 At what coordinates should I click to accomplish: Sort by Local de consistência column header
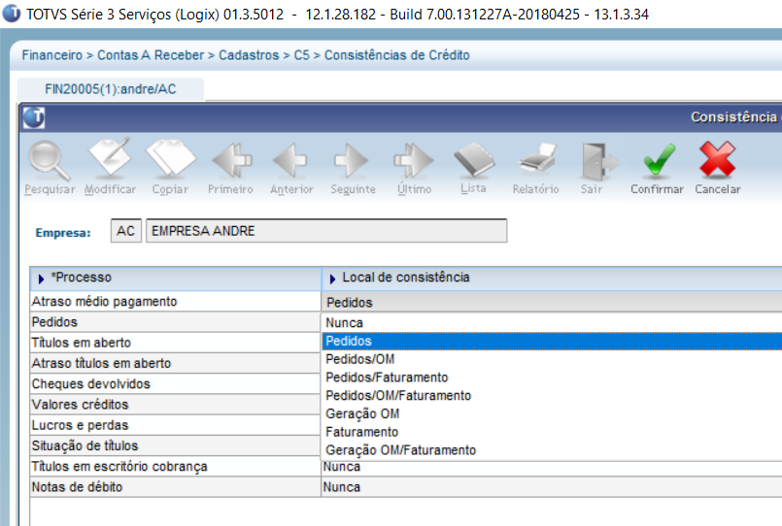click(552, 278)
